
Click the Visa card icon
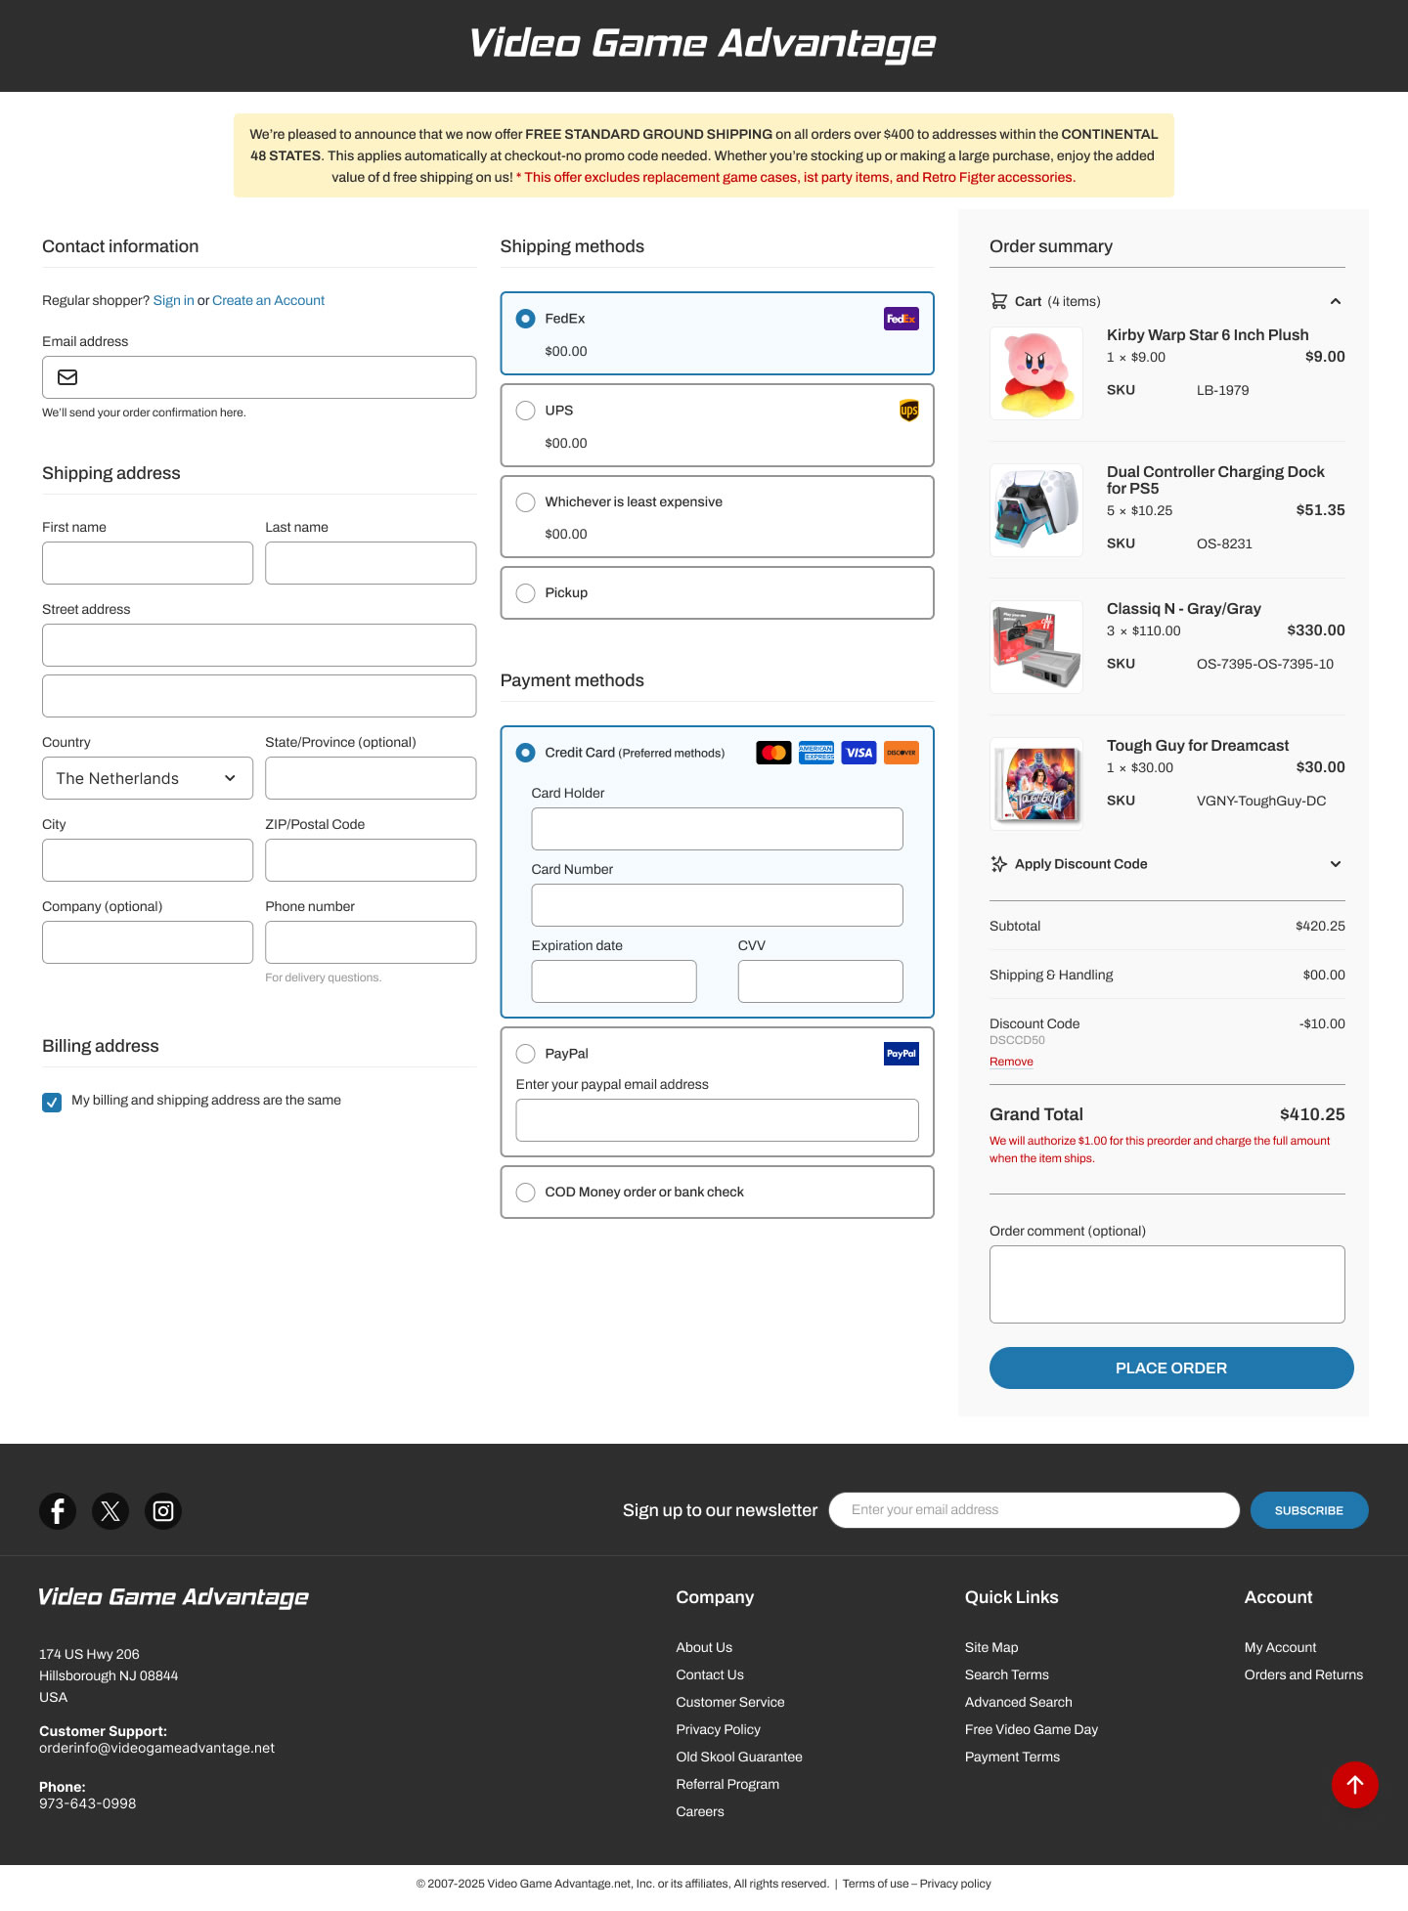858,753
